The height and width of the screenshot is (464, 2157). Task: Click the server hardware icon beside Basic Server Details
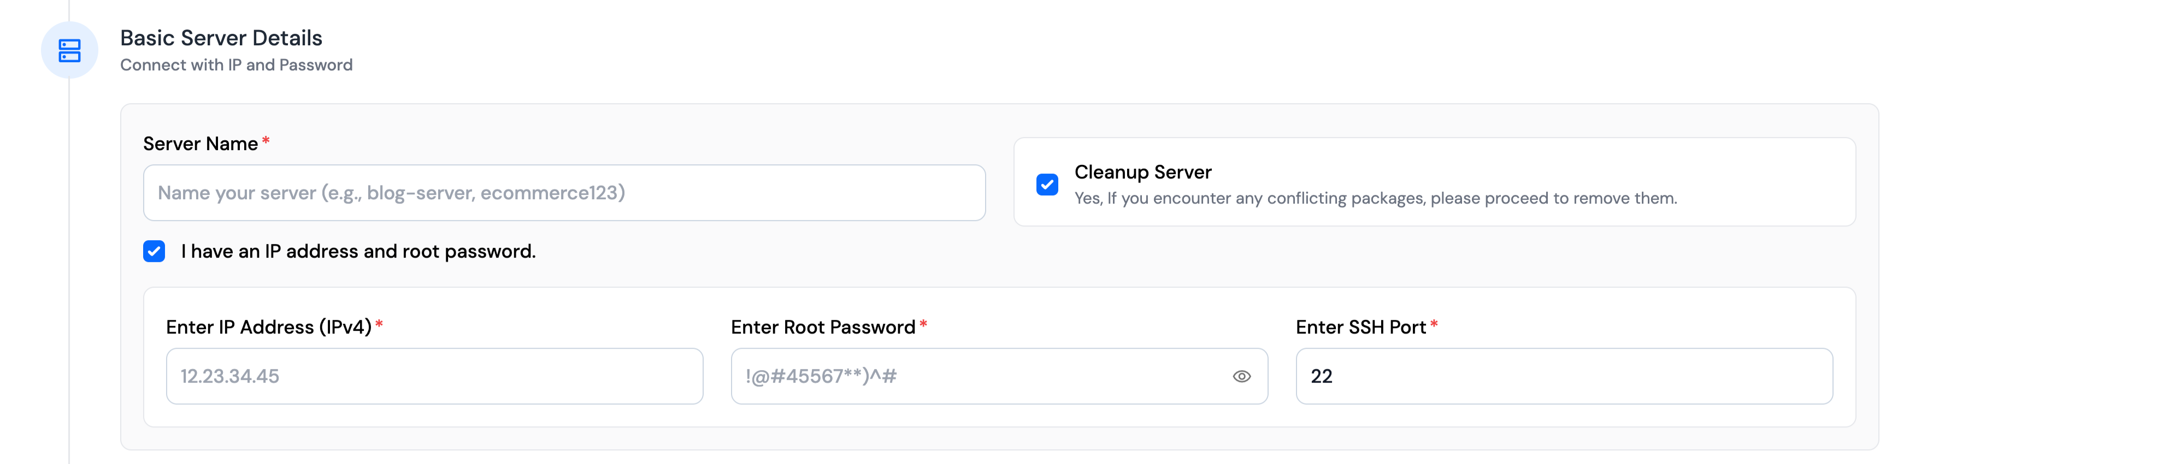point(69,50)
